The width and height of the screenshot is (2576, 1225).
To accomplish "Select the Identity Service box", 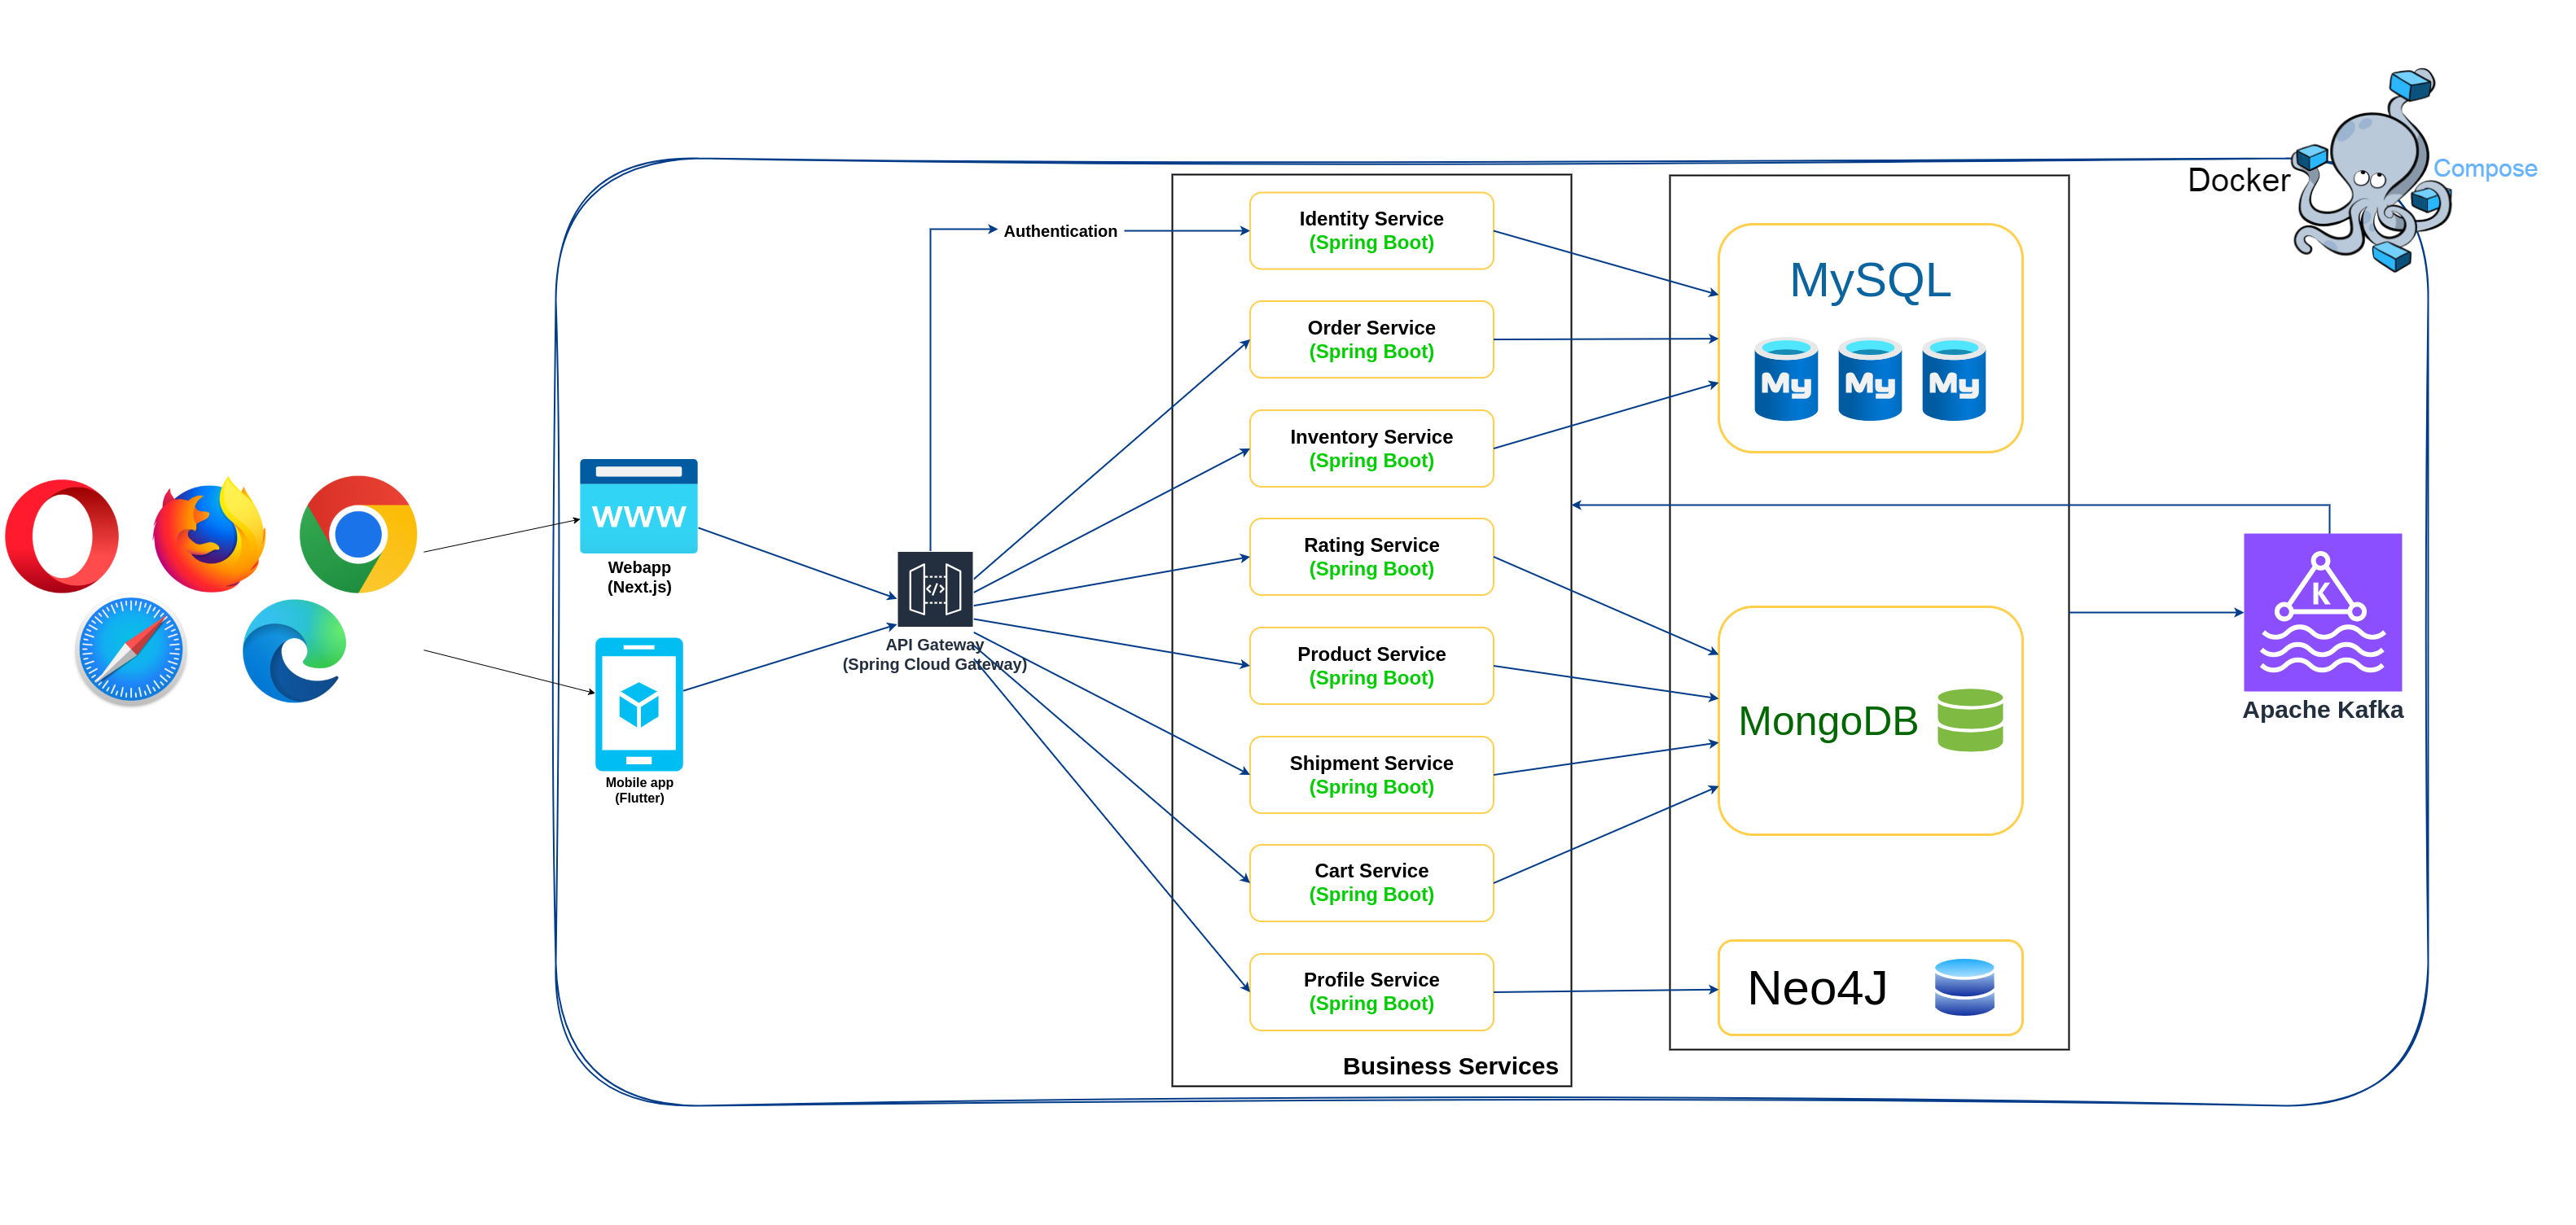I will [1370, 231].
